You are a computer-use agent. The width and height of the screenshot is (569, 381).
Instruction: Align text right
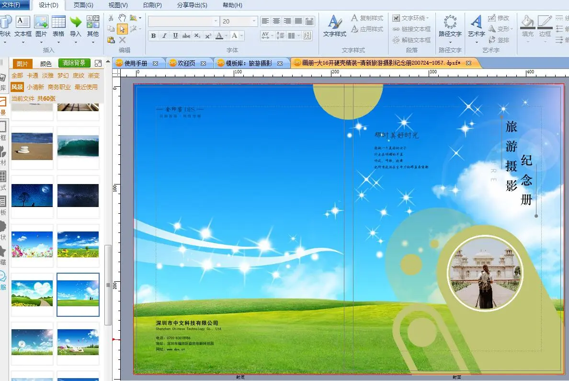[x=287, y=21]
